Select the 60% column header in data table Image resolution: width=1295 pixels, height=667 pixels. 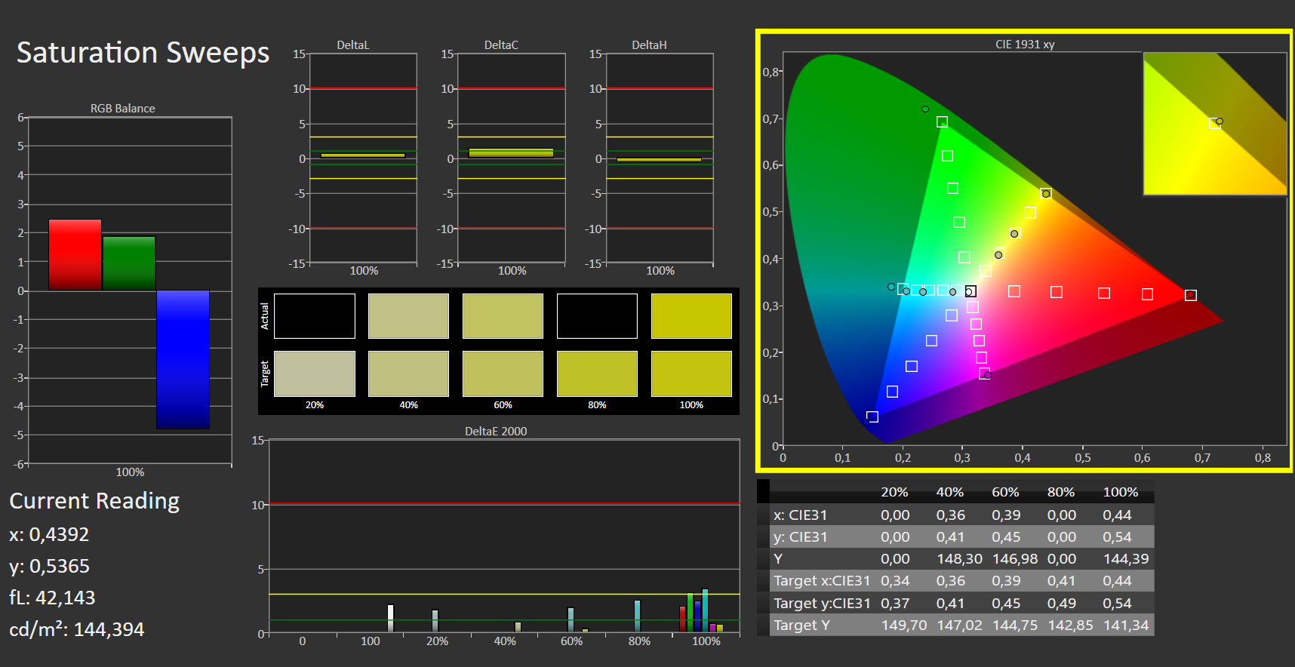[1005, 492]
